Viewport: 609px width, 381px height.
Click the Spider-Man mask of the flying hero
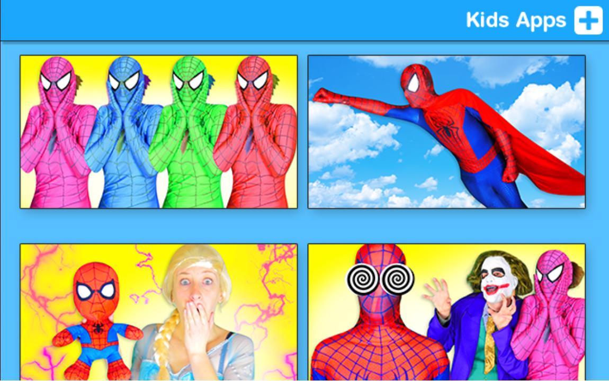416,84
